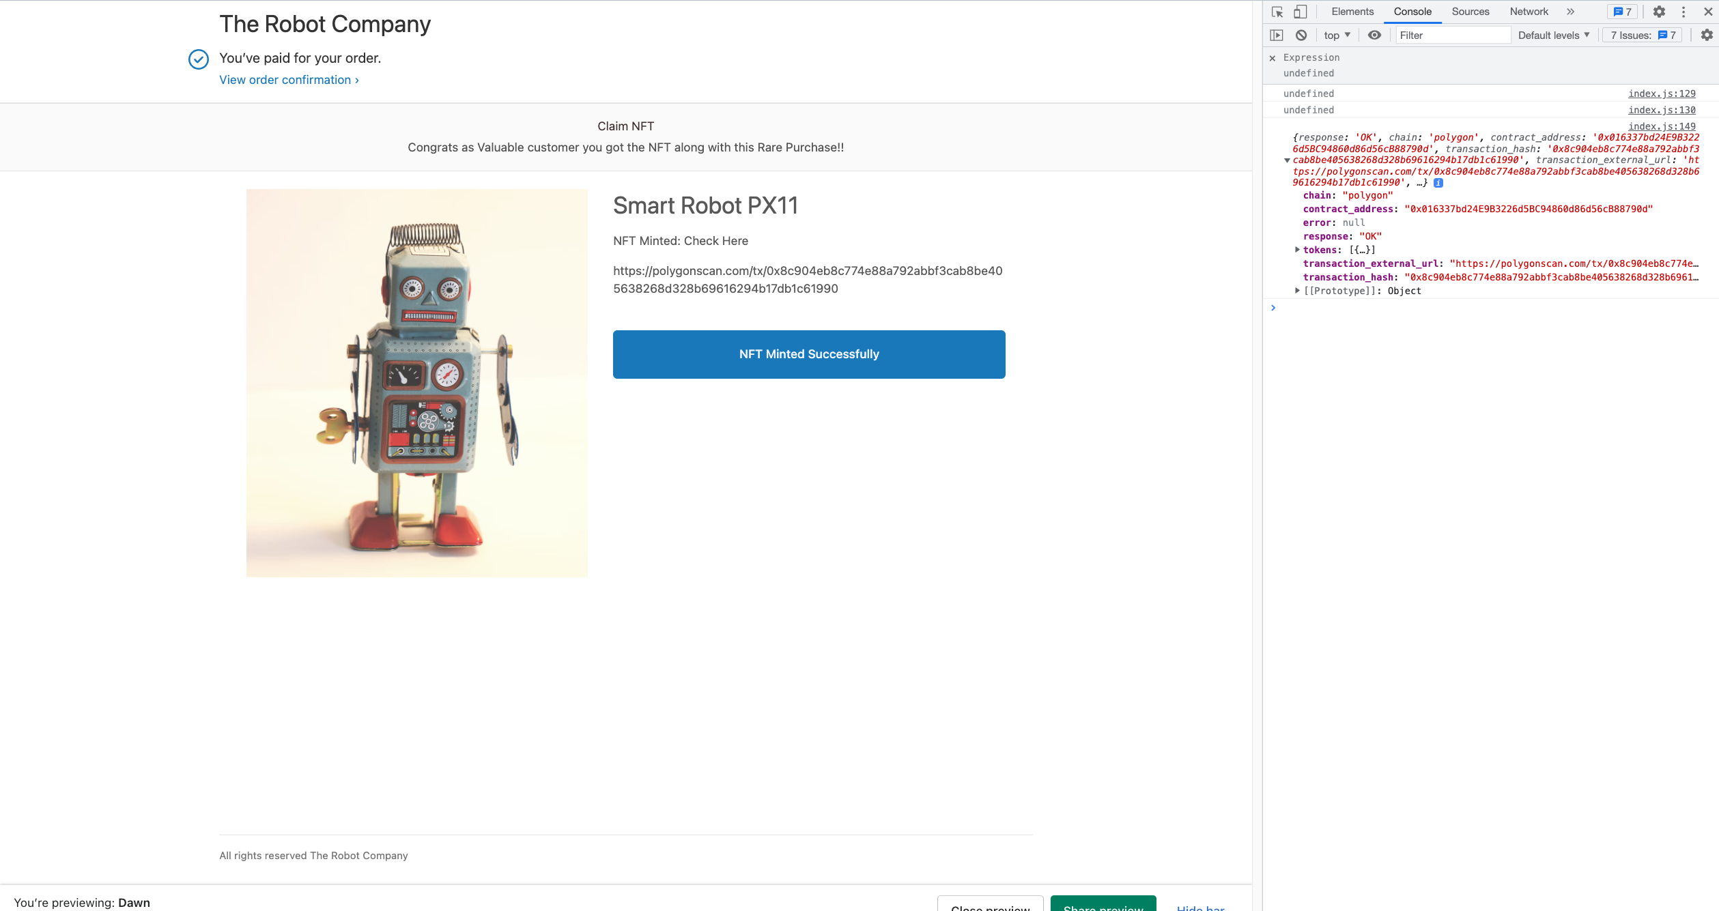Viewport: 1719px width, 911px height.
Task: Click the Claim NFT heading
Action: pyautogui.click(x=625, y=126)
